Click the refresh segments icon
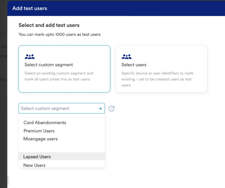Screen dimensions: 225x188 click(111, 109)
